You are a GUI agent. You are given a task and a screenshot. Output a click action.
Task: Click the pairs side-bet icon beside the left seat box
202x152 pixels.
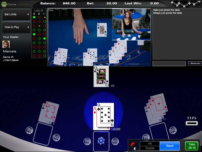click(29, 130)
